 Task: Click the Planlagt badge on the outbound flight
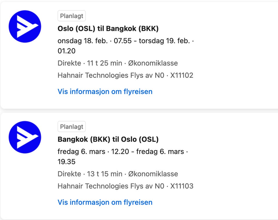coord(72,16)
